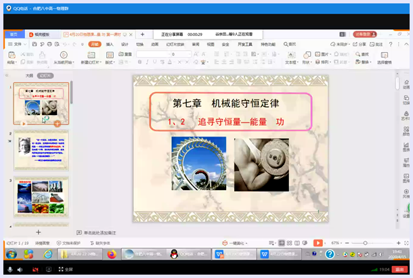Image resolution: width=413 pixels, height=278 pixels.
Task: Click the Shapes (形状) icon
Action: point(307,55)
